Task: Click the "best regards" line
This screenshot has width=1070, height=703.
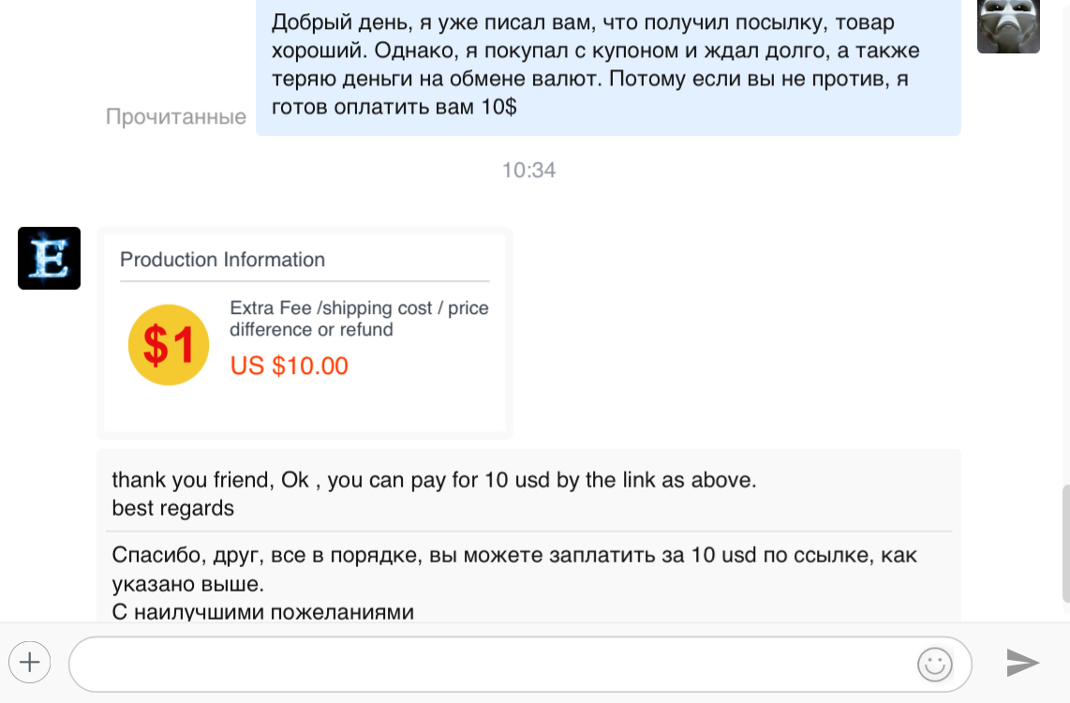Action: pyautogui.click(x=172, y=508)
